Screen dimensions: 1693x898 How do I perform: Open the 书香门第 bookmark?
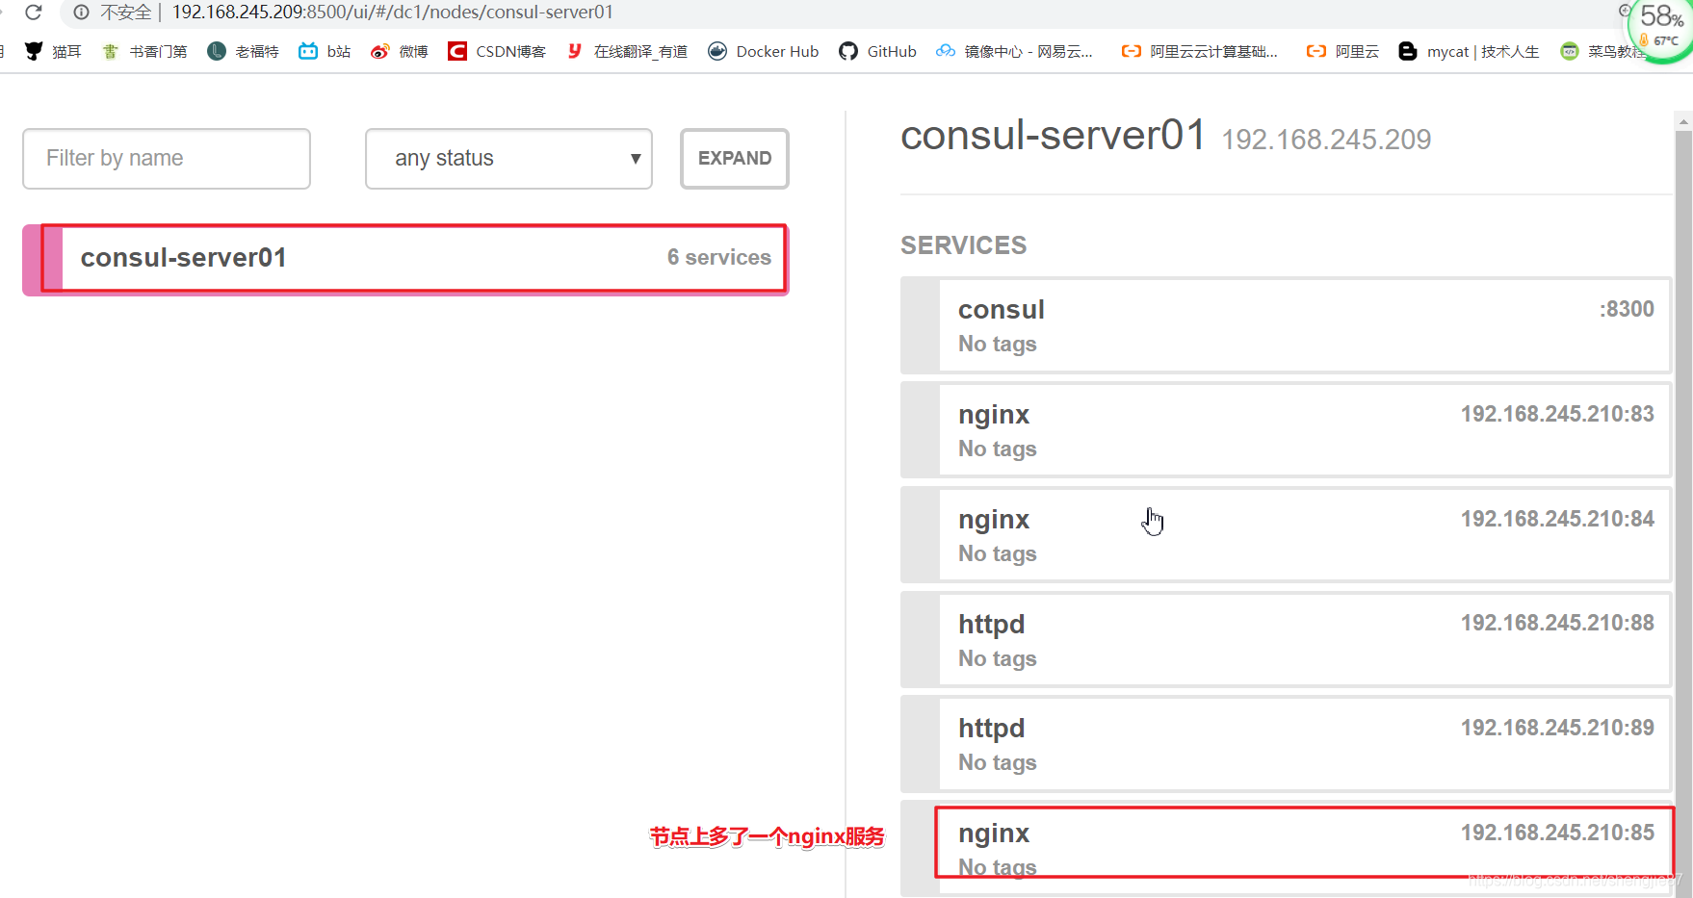pos(145,51)
